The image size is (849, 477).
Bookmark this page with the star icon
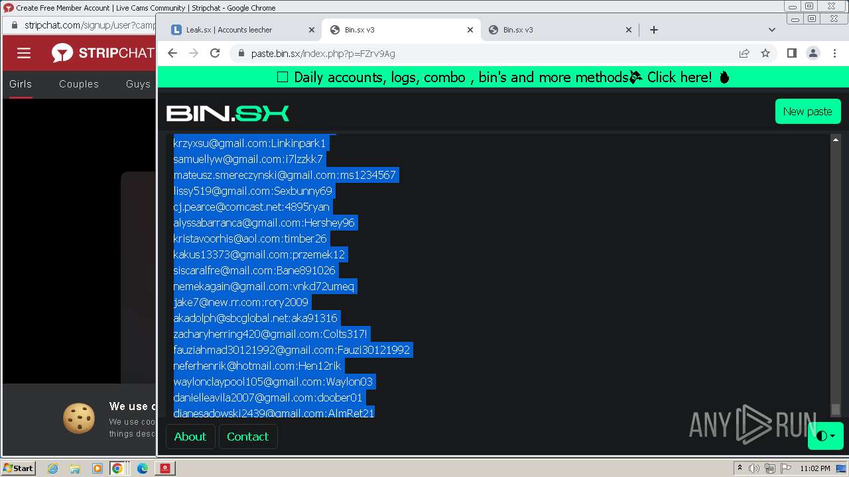click(765, 53)
